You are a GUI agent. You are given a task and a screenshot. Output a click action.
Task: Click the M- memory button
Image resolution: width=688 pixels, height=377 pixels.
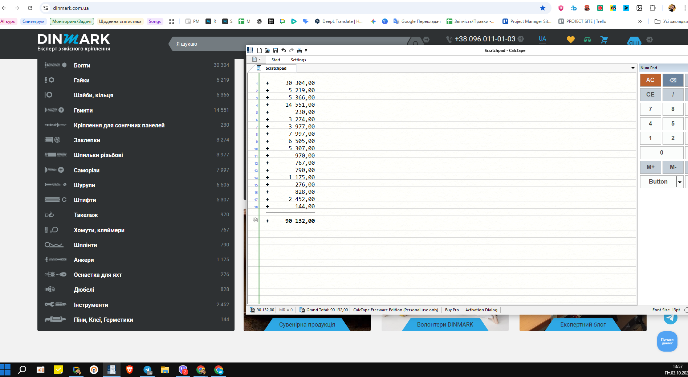pyautogui.click(x=673, y=167)
